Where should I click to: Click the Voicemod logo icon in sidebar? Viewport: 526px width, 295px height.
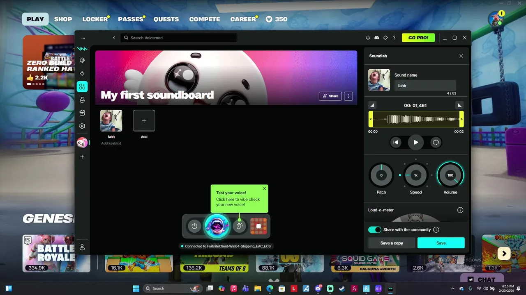coord(82,49)
